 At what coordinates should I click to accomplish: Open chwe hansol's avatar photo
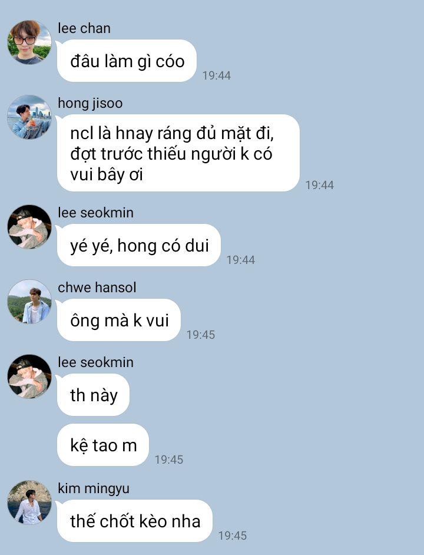[29, 302]
